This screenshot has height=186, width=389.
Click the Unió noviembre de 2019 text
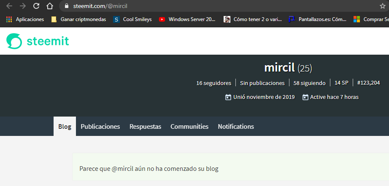[x=264, y=97]
